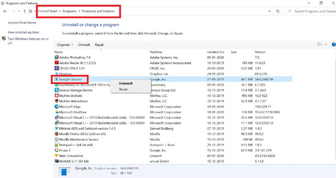Sort by the Name column header
Screen dimensions: 336x178
pos(58,52)
